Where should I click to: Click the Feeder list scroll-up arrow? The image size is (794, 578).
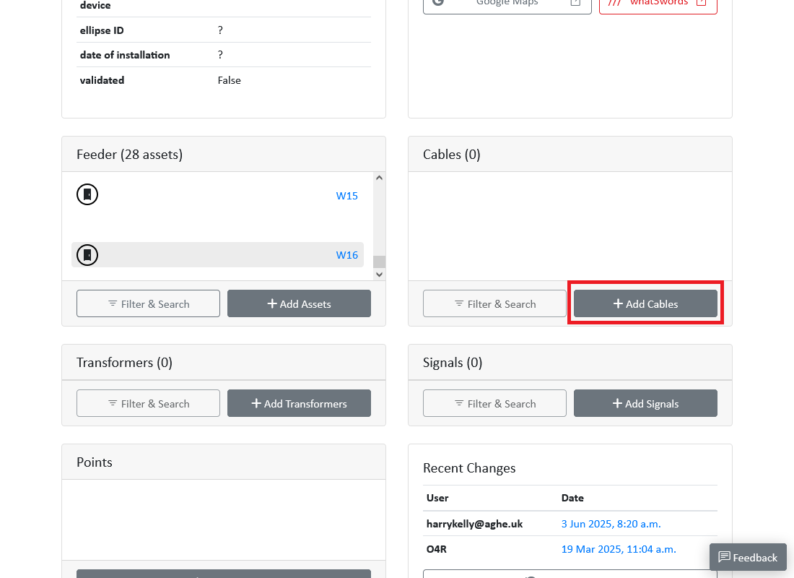point(379,178)
